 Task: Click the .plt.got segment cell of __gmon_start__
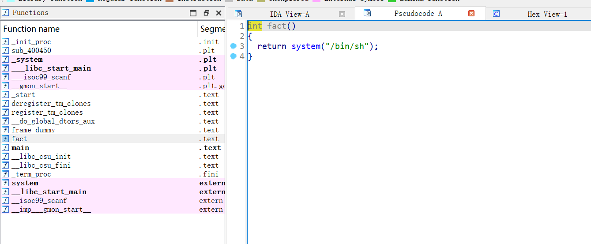tap(212, 86)
